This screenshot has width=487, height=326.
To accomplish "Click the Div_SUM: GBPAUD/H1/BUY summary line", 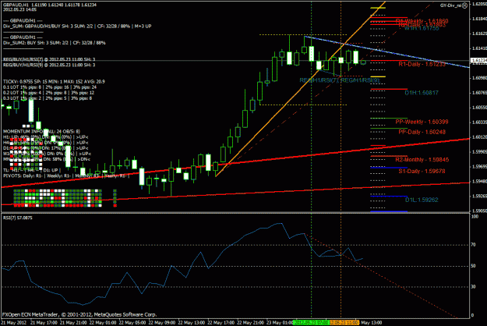I will pyautogui.click(x=77, y=27).
